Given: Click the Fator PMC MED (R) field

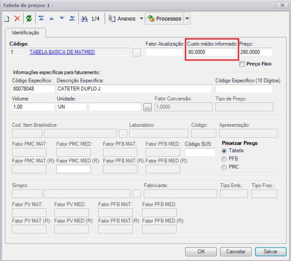Looking at the screenshot, I should (74, 169).
